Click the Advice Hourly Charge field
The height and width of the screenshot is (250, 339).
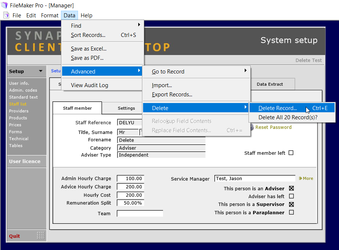coord(130,187)
